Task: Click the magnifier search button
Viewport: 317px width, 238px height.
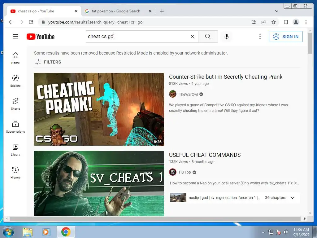Action: point(208,37)
